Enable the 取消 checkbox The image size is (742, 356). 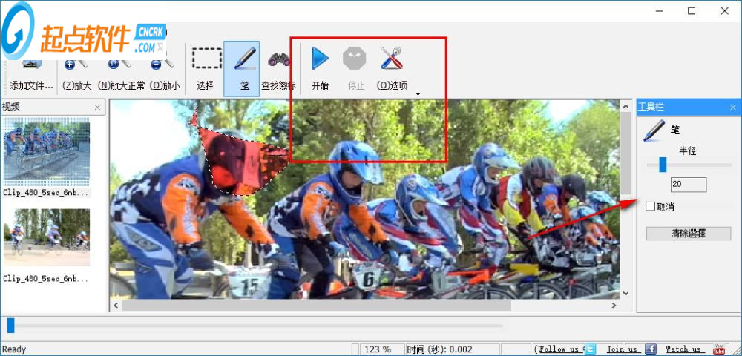(x=650, y=207)
